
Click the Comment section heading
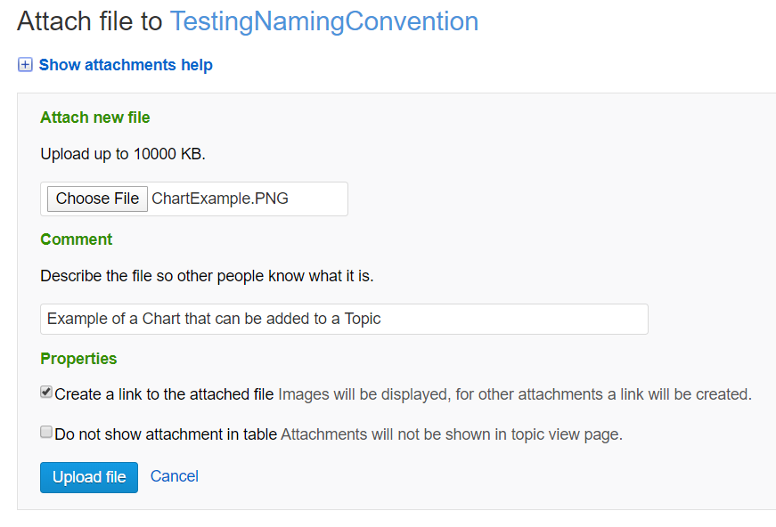pos(77,239)
